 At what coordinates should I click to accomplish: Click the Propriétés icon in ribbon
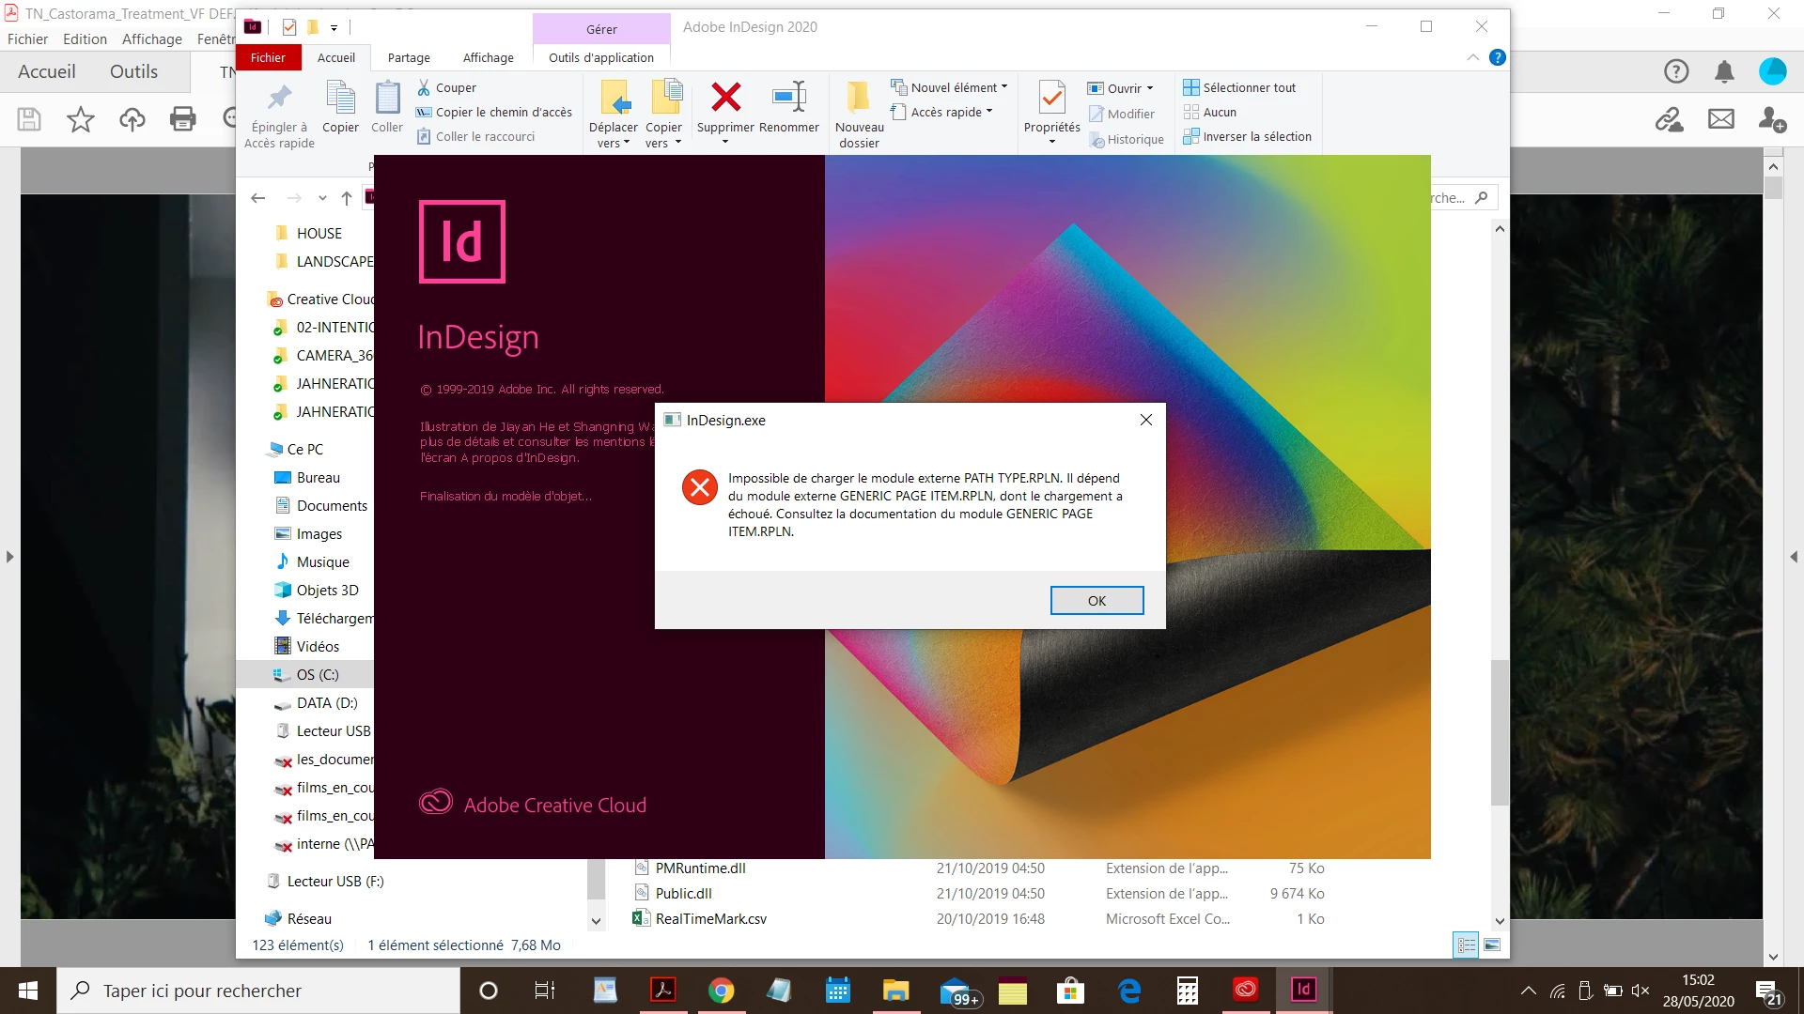coord(1051,98)
